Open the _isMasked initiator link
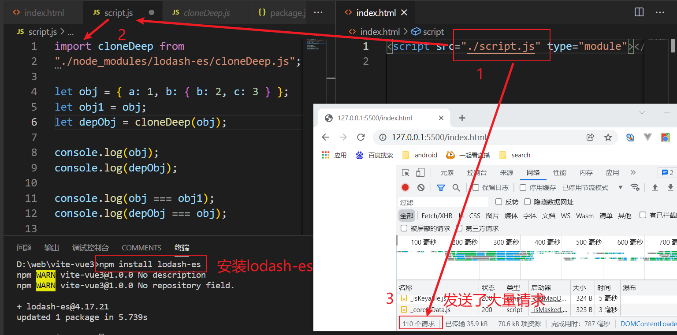 [x=549, y=310]
